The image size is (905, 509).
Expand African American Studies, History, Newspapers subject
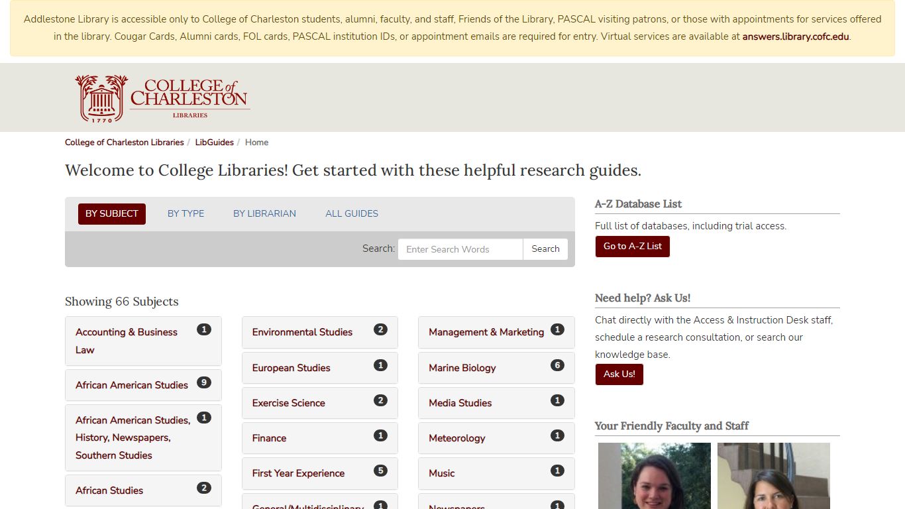point(143,437)
